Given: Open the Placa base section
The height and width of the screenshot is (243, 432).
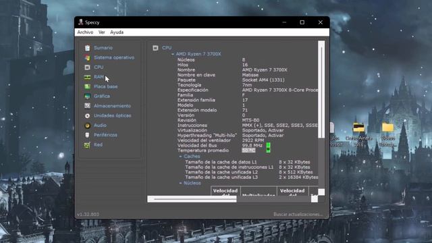Looking at the screenshot, I should 105,86.
